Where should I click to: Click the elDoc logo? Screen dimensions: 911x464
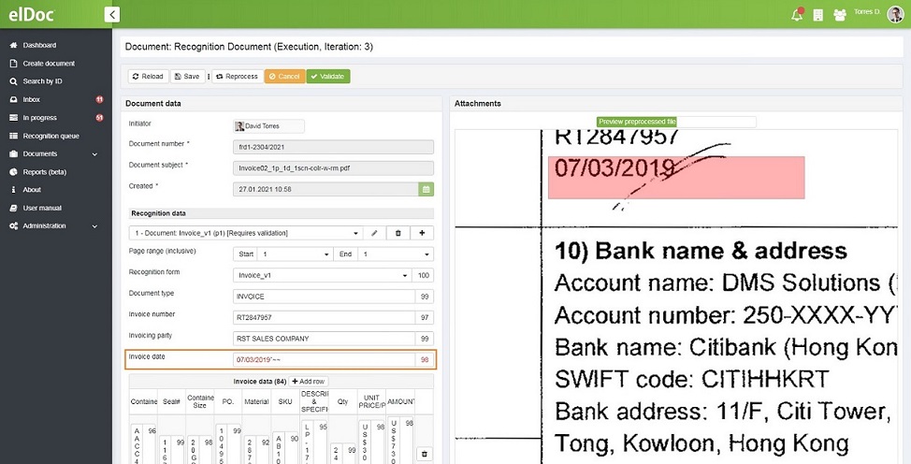[x=32, y=15]
